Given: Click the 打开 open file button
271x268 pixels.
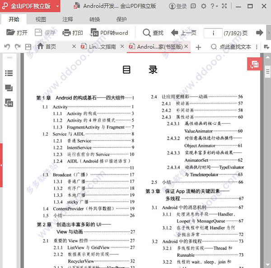Looking at the screenshot, I should click(x=17, y=33).
